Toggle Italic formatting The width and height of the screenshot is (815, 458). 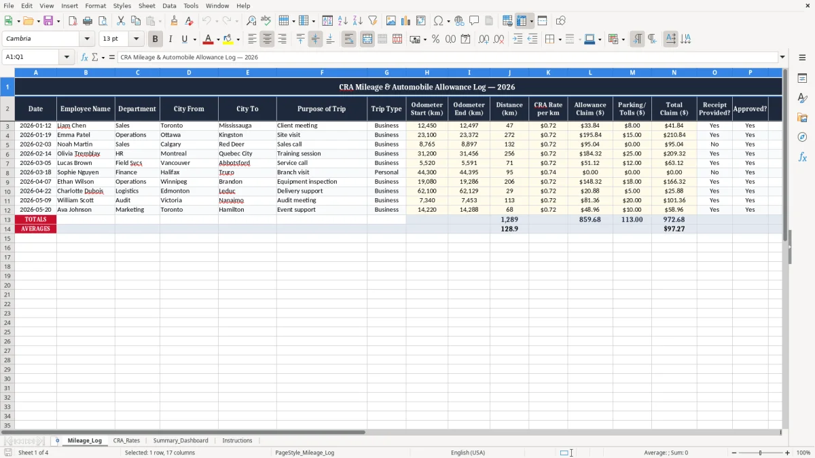170,39
